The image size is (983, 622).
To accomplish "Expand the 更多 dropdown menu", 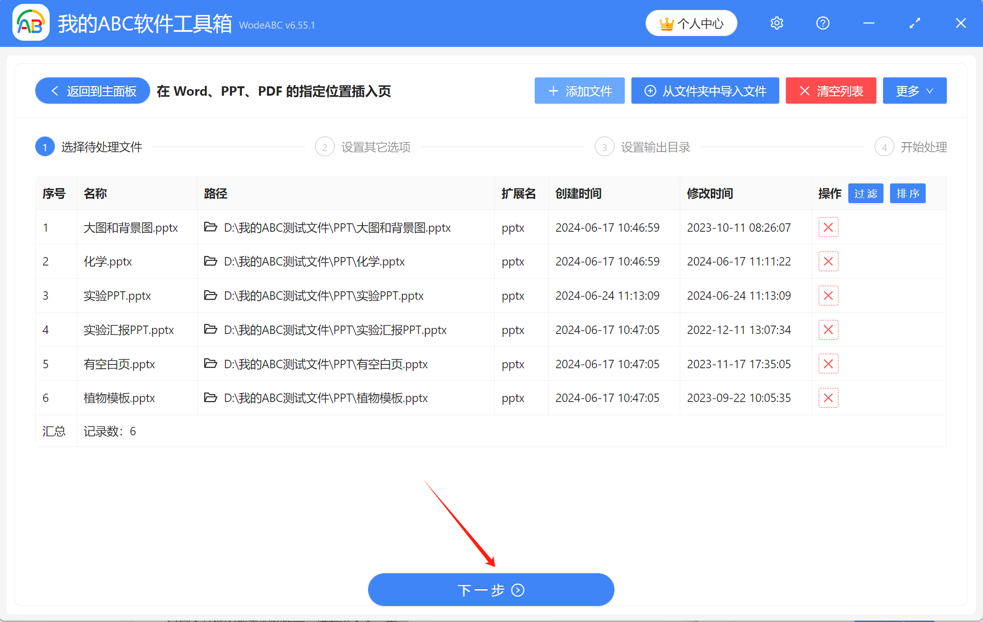I will coord(914,91).
